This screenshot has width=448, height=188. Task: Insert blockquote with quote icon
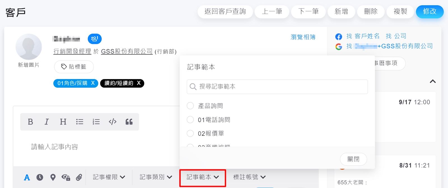pyautogui.click(x=129, y=122)
